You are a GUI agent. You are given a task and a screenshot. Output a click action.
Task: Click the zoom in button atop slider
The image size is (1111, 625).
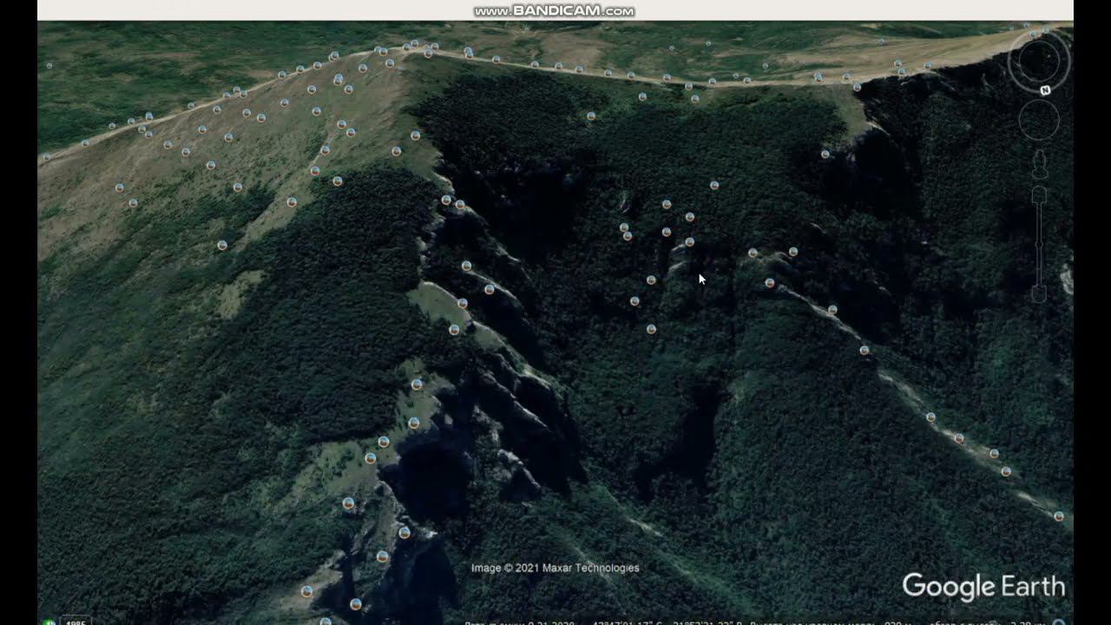(1039, 195)
